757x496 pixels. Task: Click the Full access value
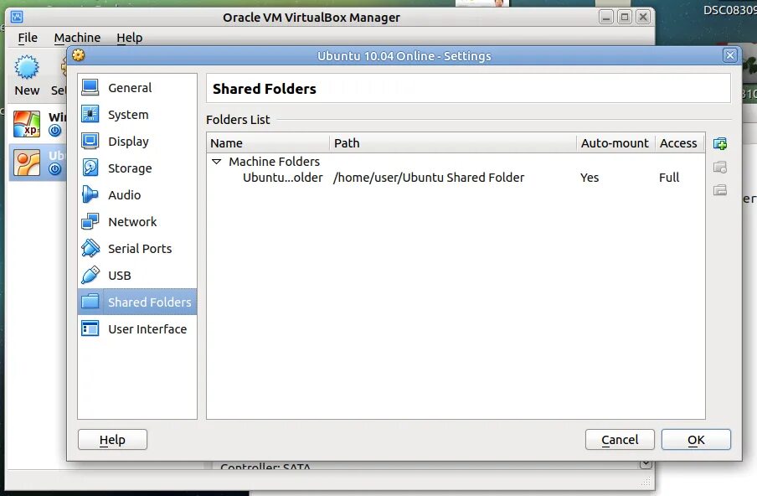[x=669, y=178]
